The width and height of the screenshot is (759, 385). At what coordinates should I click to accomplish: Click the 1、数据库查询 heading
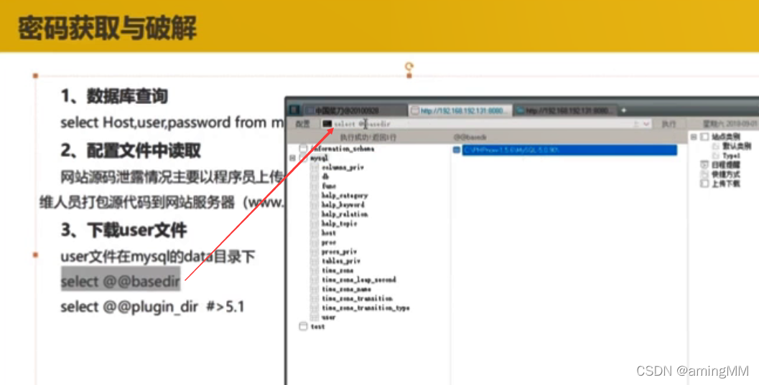(114, 96)
